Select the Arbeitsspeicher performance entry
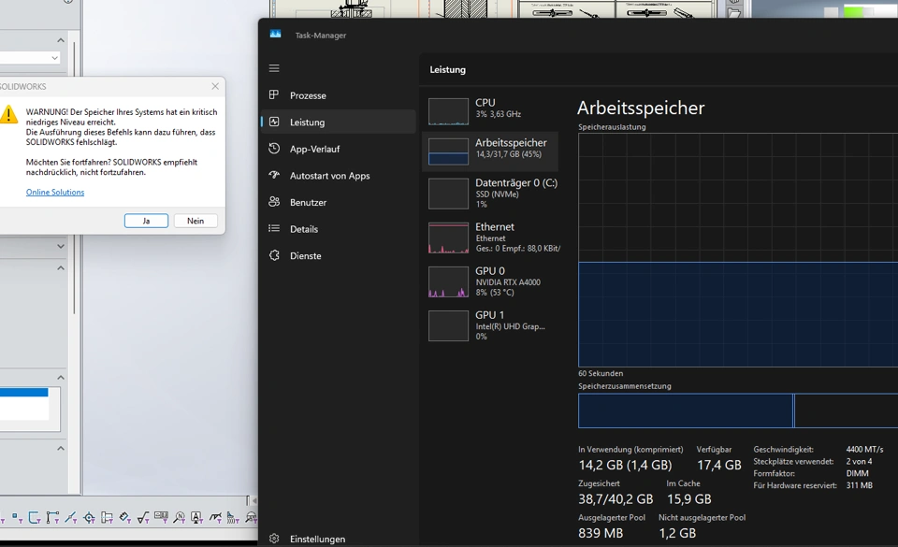898x547 pixels. [x=490, y=151]
